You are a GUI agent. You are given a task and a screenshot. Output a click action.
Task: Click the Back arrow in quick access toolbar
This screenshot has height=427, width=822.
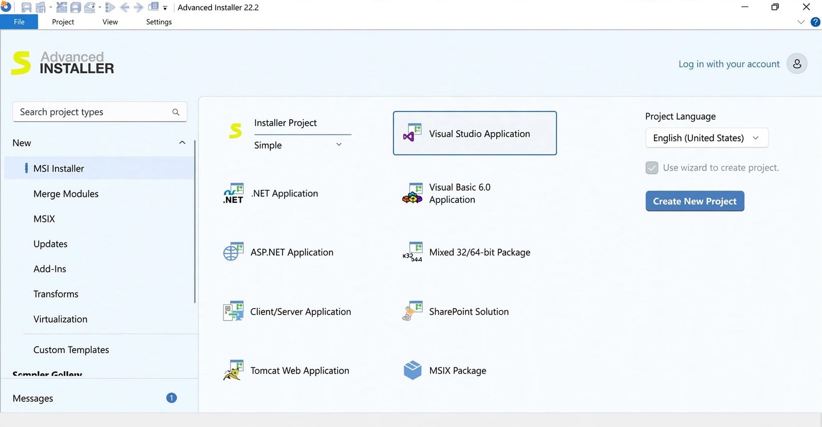124,8
